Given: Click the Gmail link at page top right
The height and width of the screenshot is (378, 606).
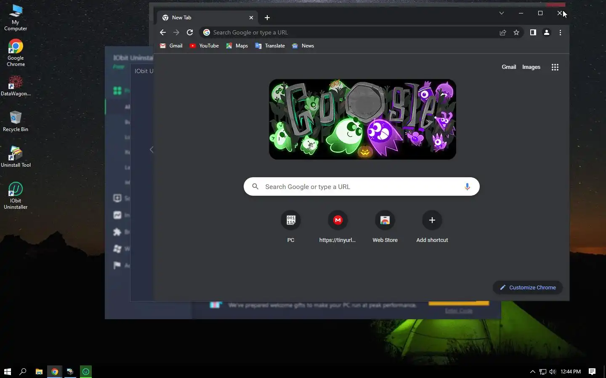Looking at the screenshot, I should click(509, 67).
